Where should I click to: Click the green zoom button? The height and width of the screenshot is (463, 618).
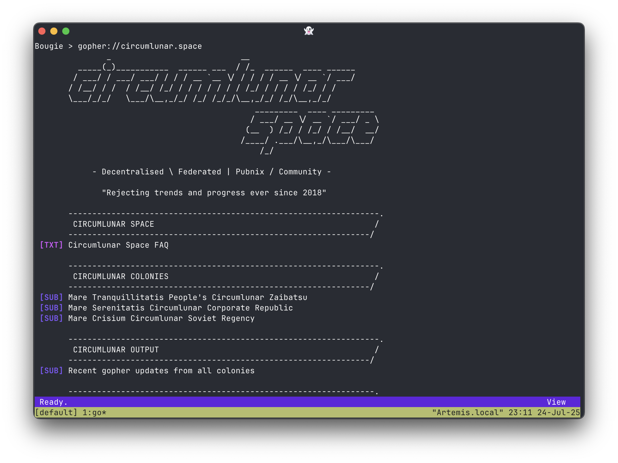pyautogui.click(x=66, y=31)
